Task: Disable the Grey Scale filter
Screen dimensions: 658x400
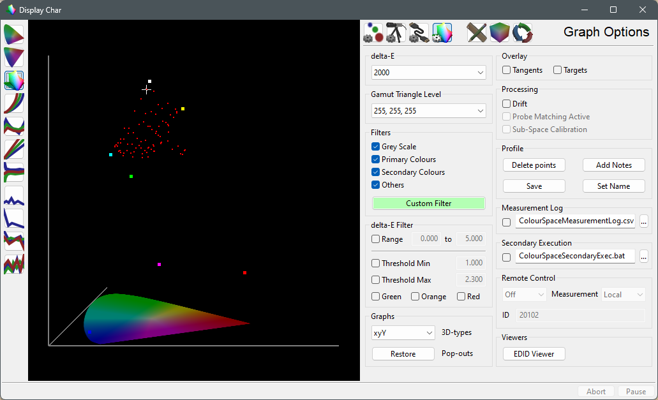Action: pos(374,146)
